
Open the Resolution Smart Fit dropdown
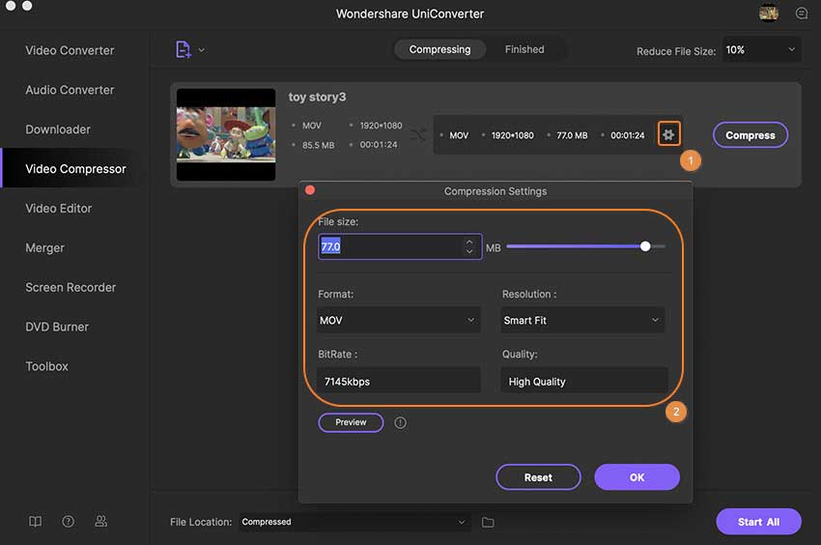point(582,320)
